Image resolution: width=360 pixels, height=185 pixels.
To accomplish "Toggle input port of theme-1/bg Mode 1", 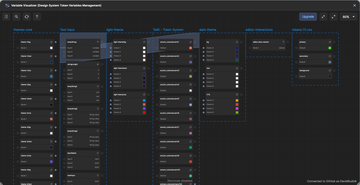I will tap(18, 48).
